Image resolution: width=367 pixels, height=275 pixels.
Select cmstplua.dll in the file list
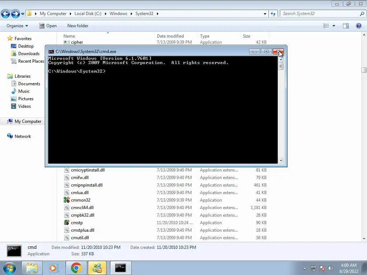83,230
